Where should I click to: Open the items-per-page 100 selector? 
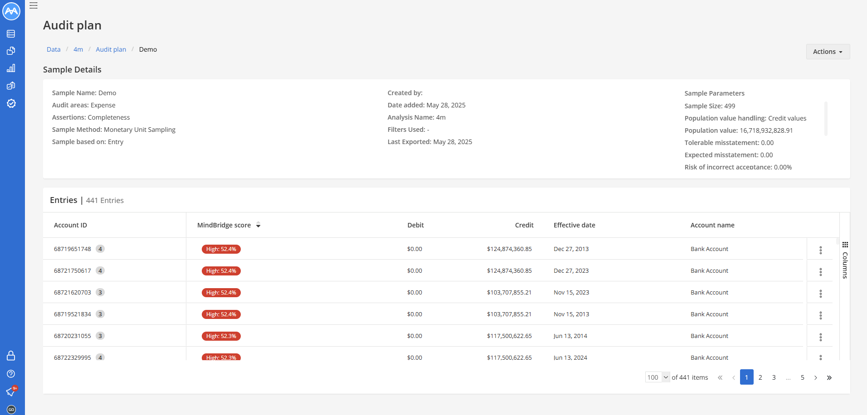(x=657, y=377)
